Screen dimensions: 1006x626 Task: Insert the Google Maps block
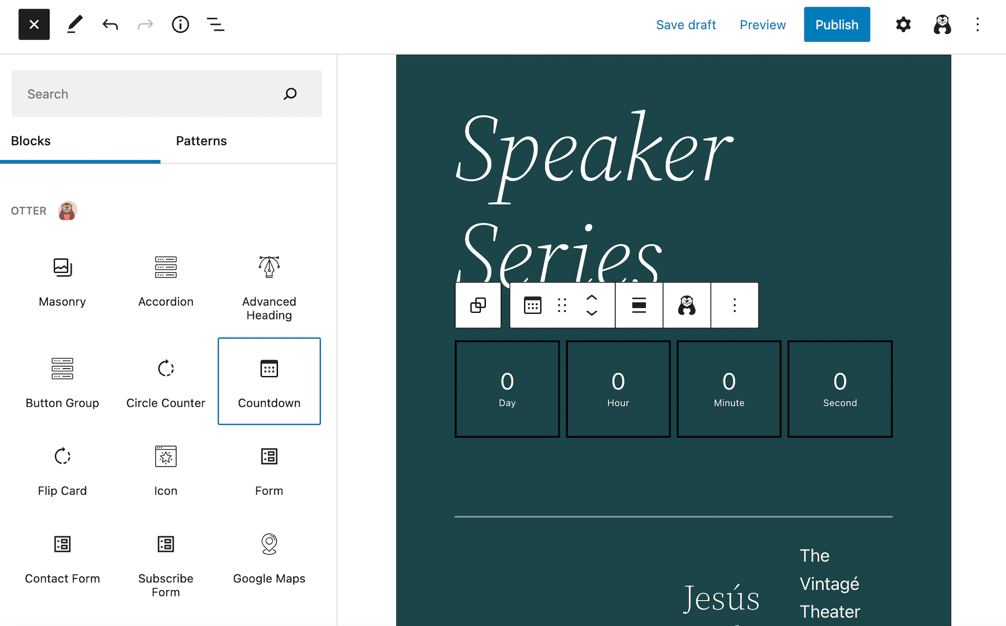click(269, 558)
